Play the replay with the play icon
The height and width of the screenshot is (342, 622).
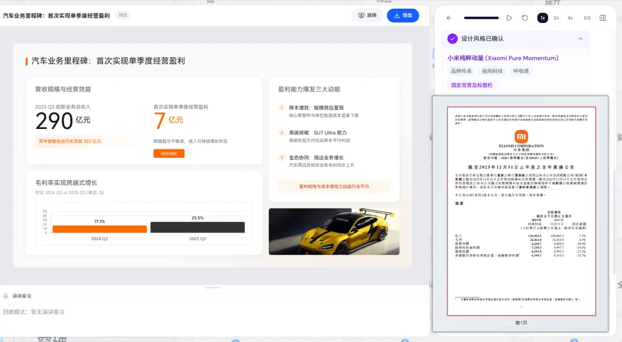click(509, 18)
